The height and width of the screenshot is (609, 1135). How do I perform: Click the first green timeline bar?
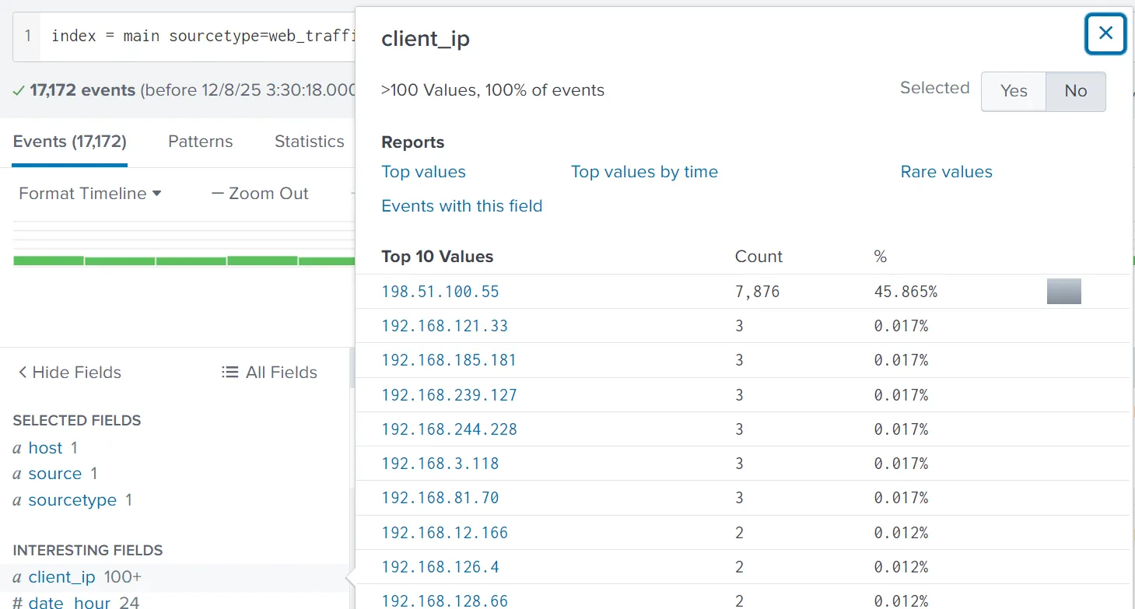coord(48,261)
